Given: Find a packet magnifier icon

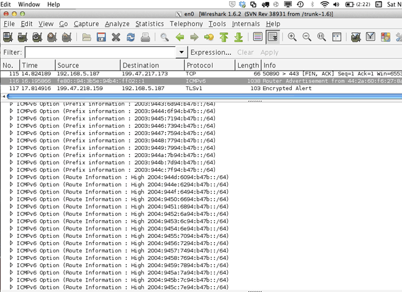Looking at the screenshot, I should (164, 37).
